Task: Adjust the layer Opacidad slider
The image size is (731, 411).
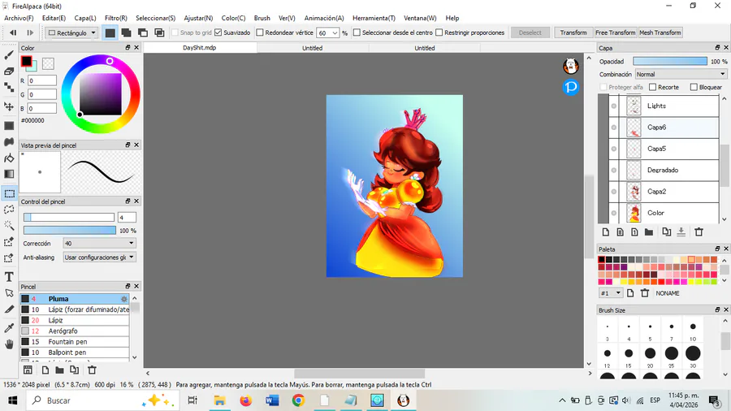Action: point(670,62)
